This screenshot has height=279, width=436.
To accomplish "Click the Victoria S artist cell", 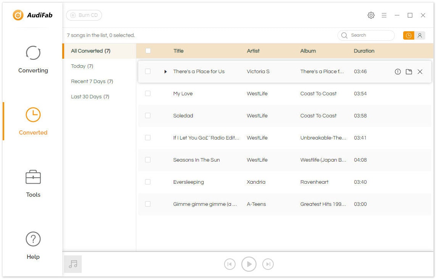I will coord(258,72).
